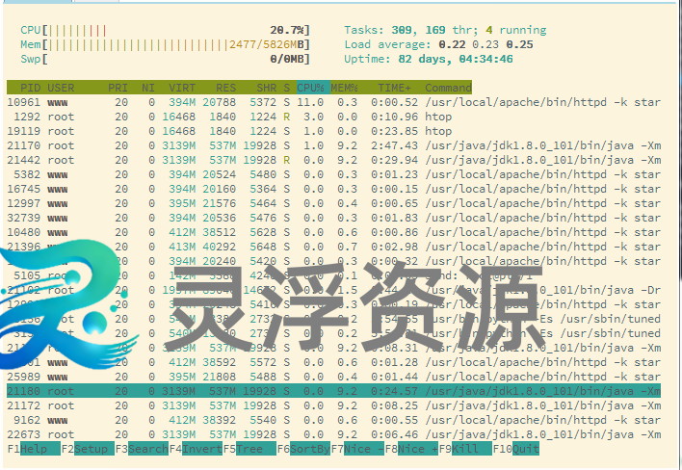Select htop process row PID 1292
The image size is (682, 470).
333,117
